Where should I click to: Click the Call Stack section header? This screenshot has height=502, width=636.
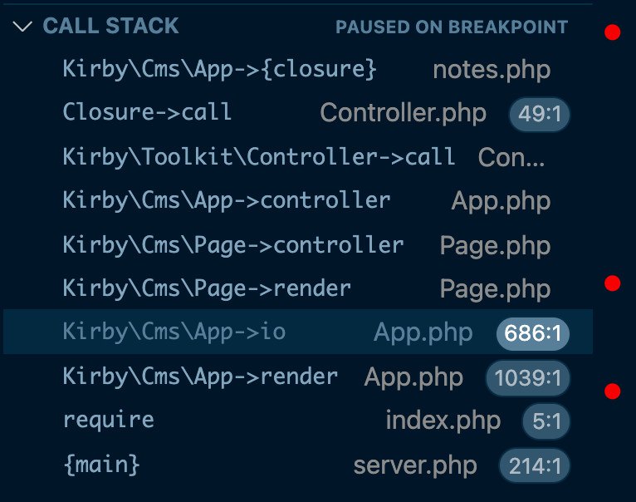pyautogui.click(x=298, y=27)
